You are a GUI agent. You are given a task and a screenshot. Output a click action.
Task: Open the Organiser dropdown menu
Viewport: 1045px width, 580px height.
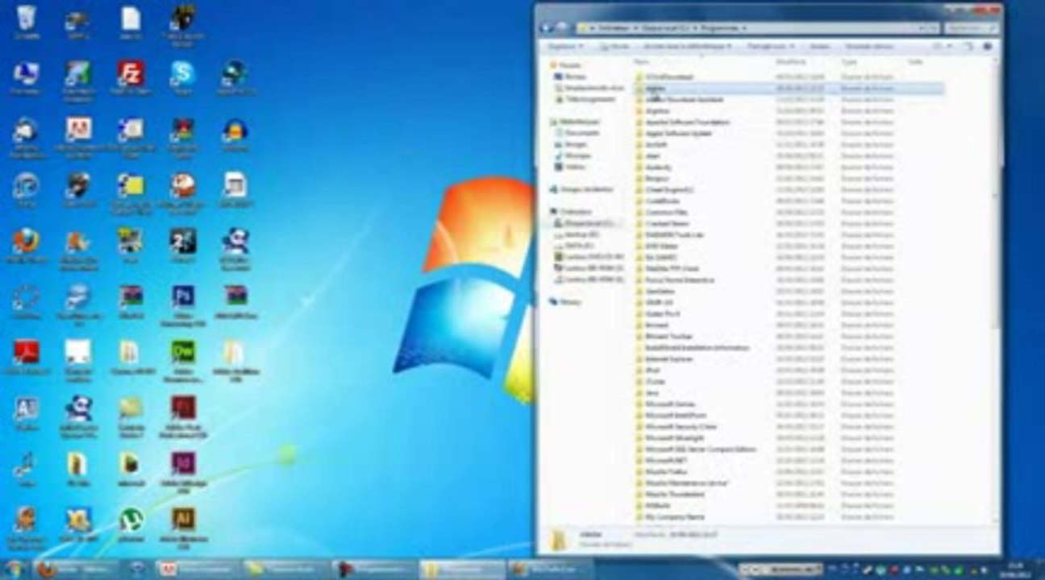[x=565, y=47]
